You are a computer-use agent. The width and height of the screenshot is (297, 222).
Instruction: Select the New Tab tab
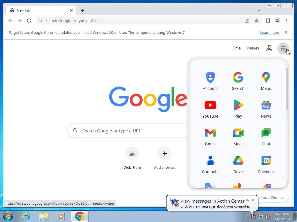coord(41,10)
